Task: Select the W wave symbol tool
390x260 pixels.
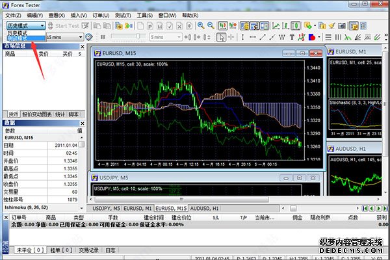Action: coord(282,37)
